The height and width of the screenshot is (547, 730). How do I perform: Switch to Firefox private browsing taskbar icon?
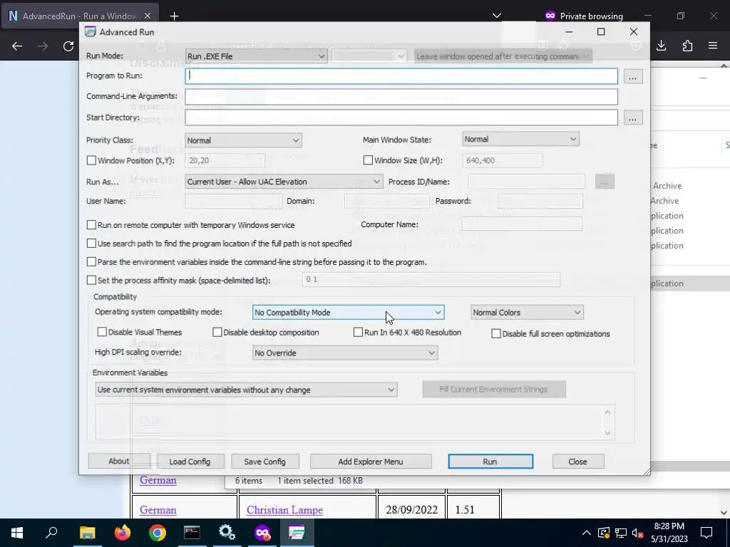262,533
